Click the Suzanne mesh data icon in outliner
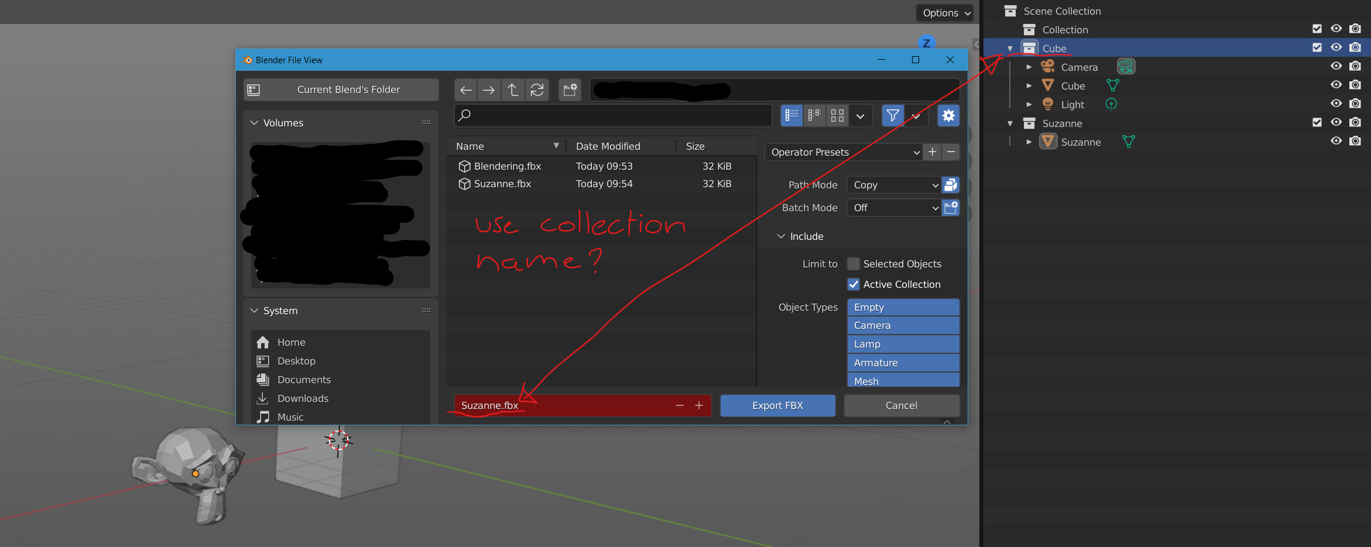This screenshot has height=547, width=1371. point(1129,142)
